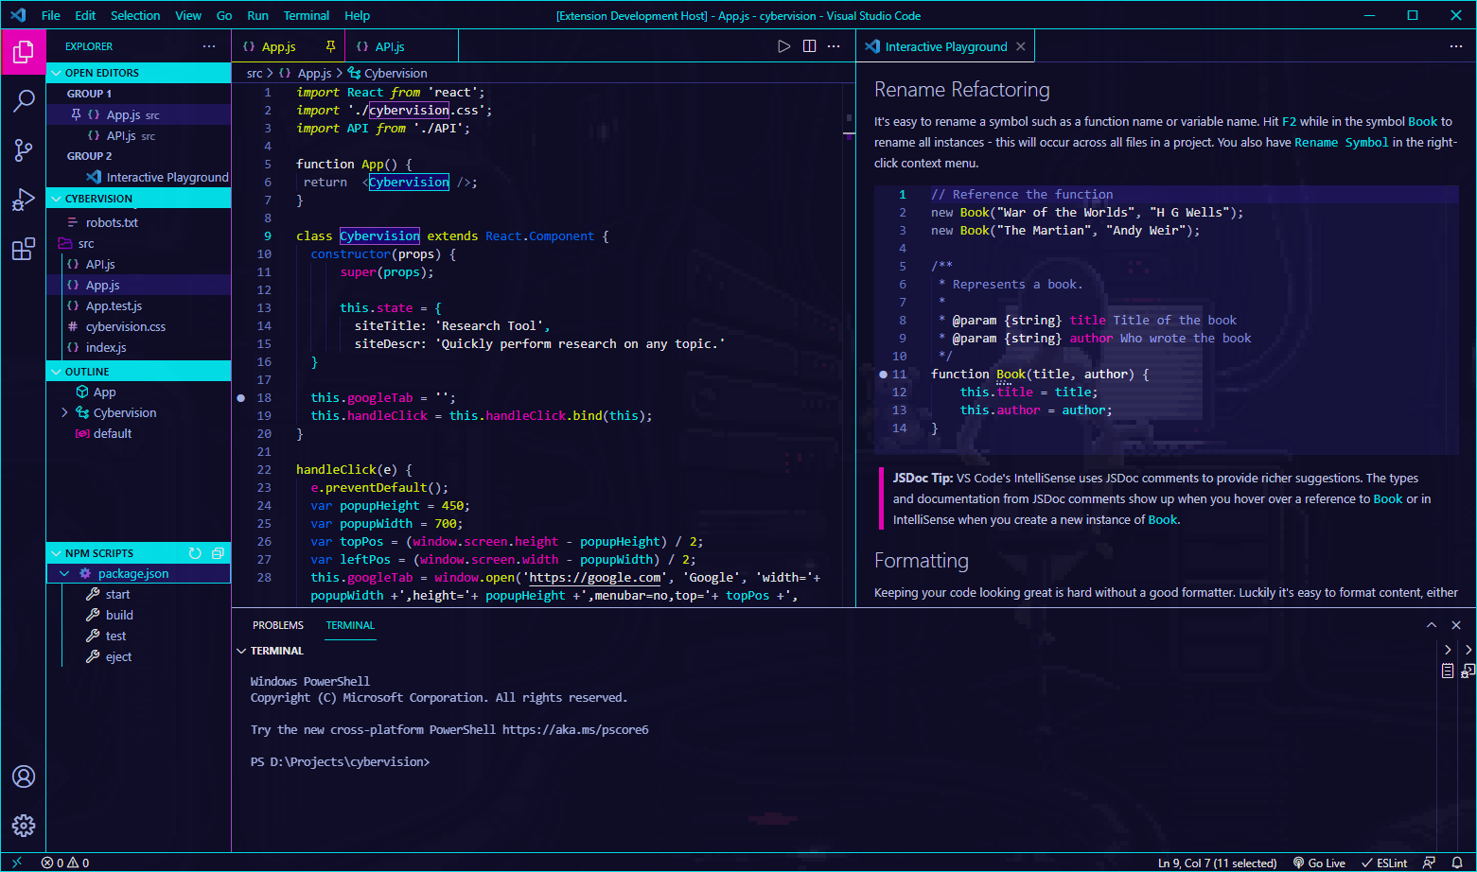Click the Cybervision breadcrumb item
The image size is (1477, 872).
388,73
